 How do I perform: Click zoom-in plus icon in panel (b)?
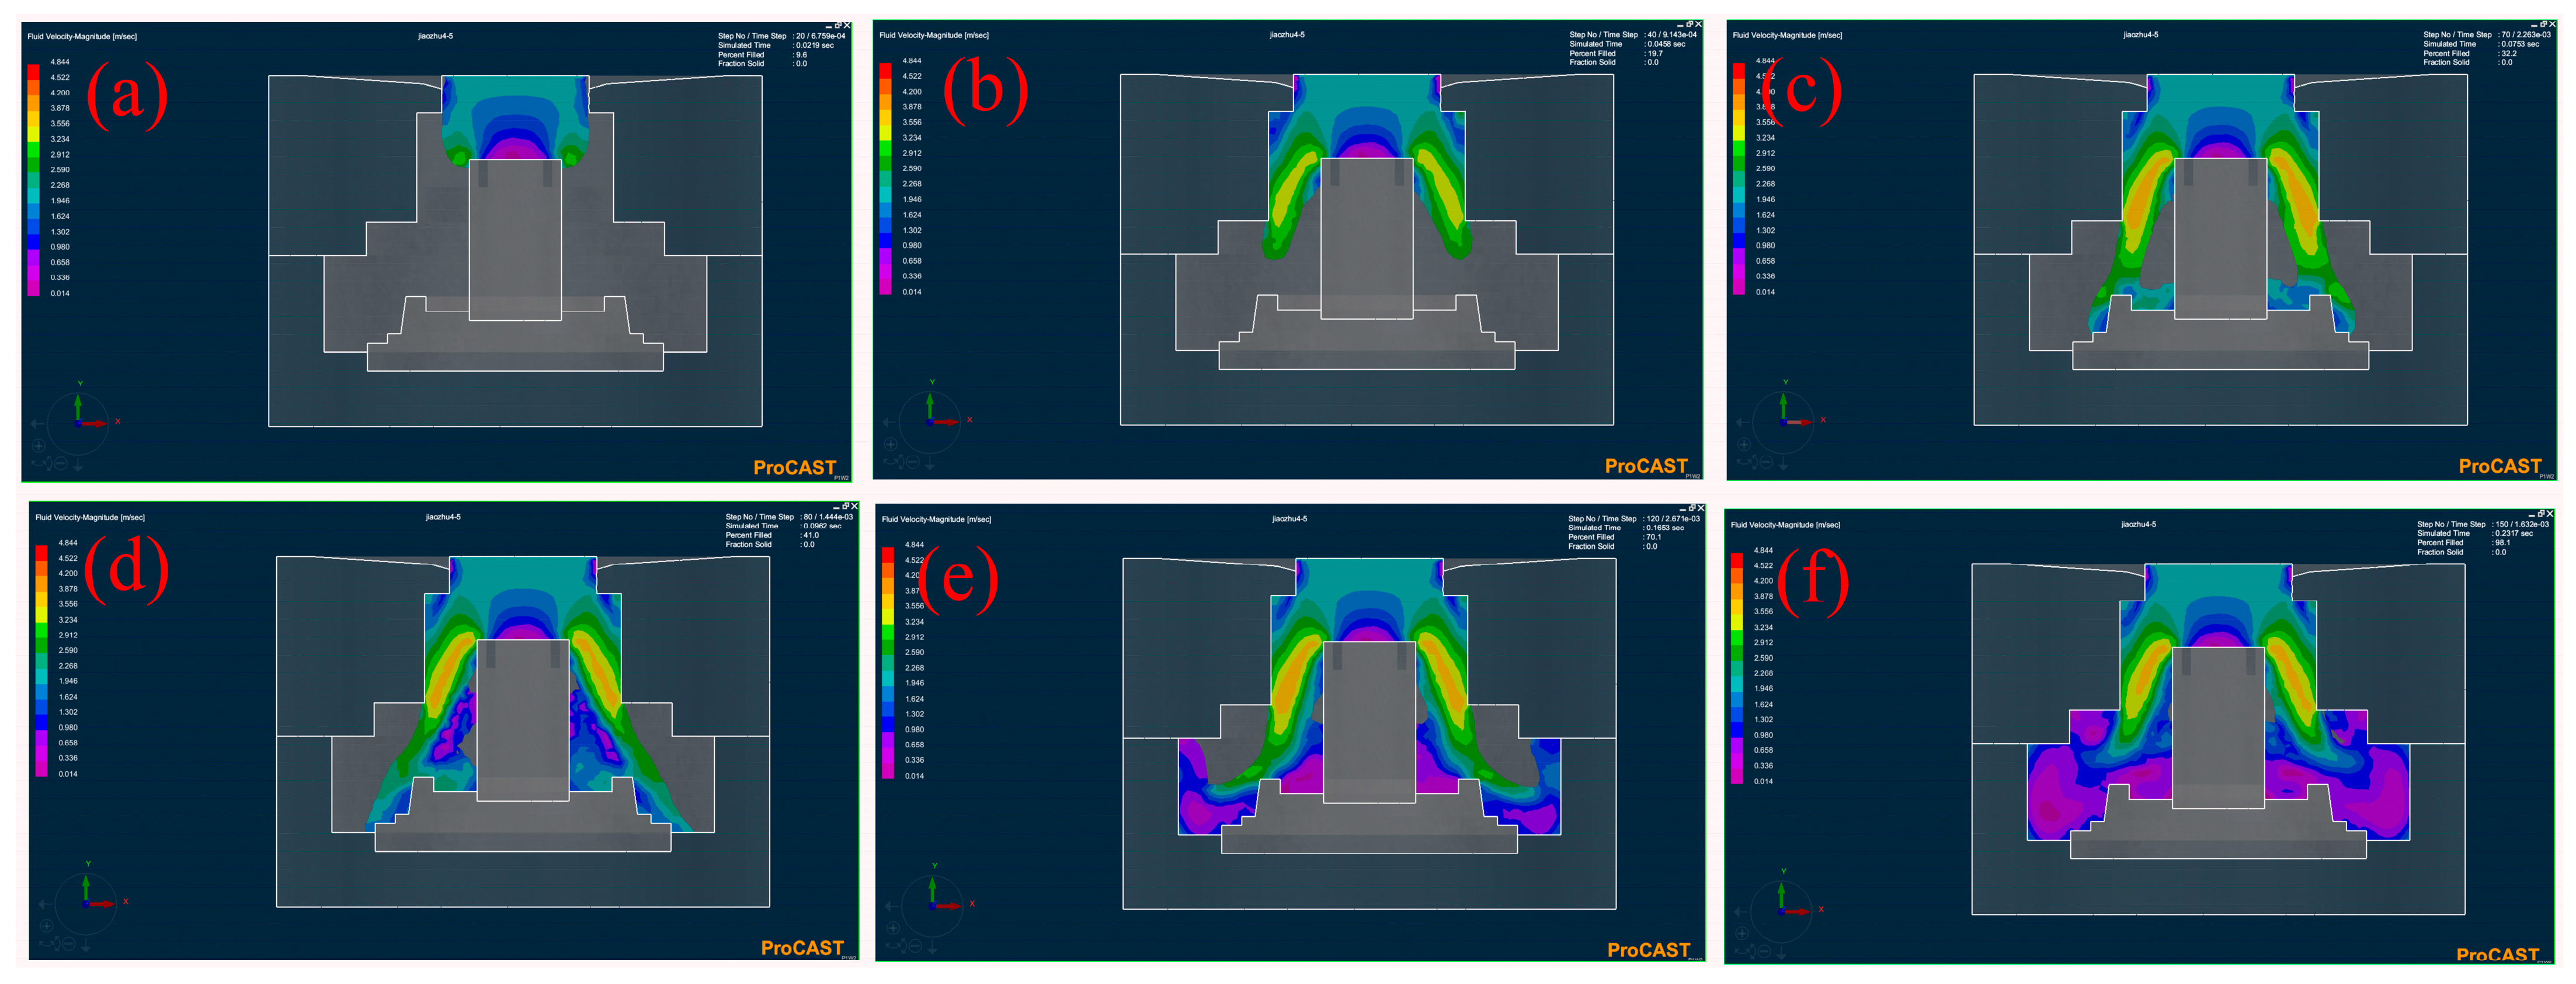(891, 444)
